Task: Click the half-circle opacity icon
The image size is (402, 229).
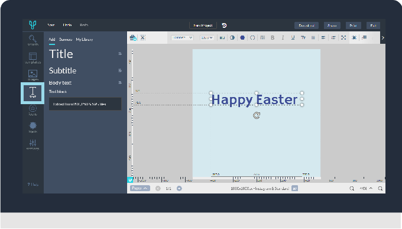Action: (232, 38)
